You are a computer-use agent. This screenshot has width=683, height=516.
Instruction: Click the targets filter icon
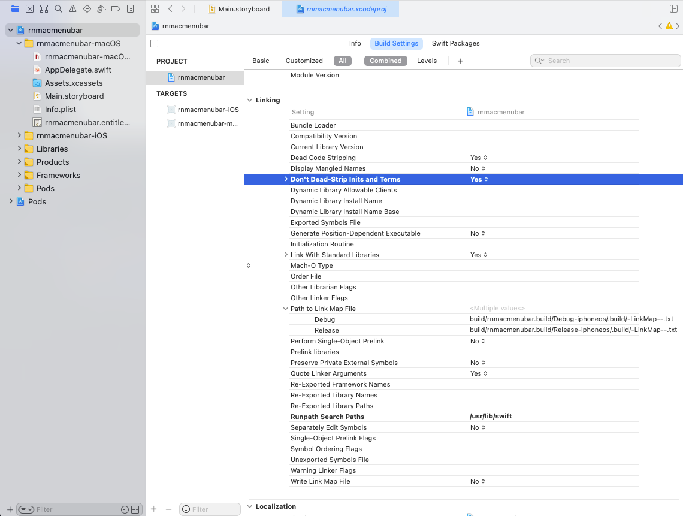point(186,509)
